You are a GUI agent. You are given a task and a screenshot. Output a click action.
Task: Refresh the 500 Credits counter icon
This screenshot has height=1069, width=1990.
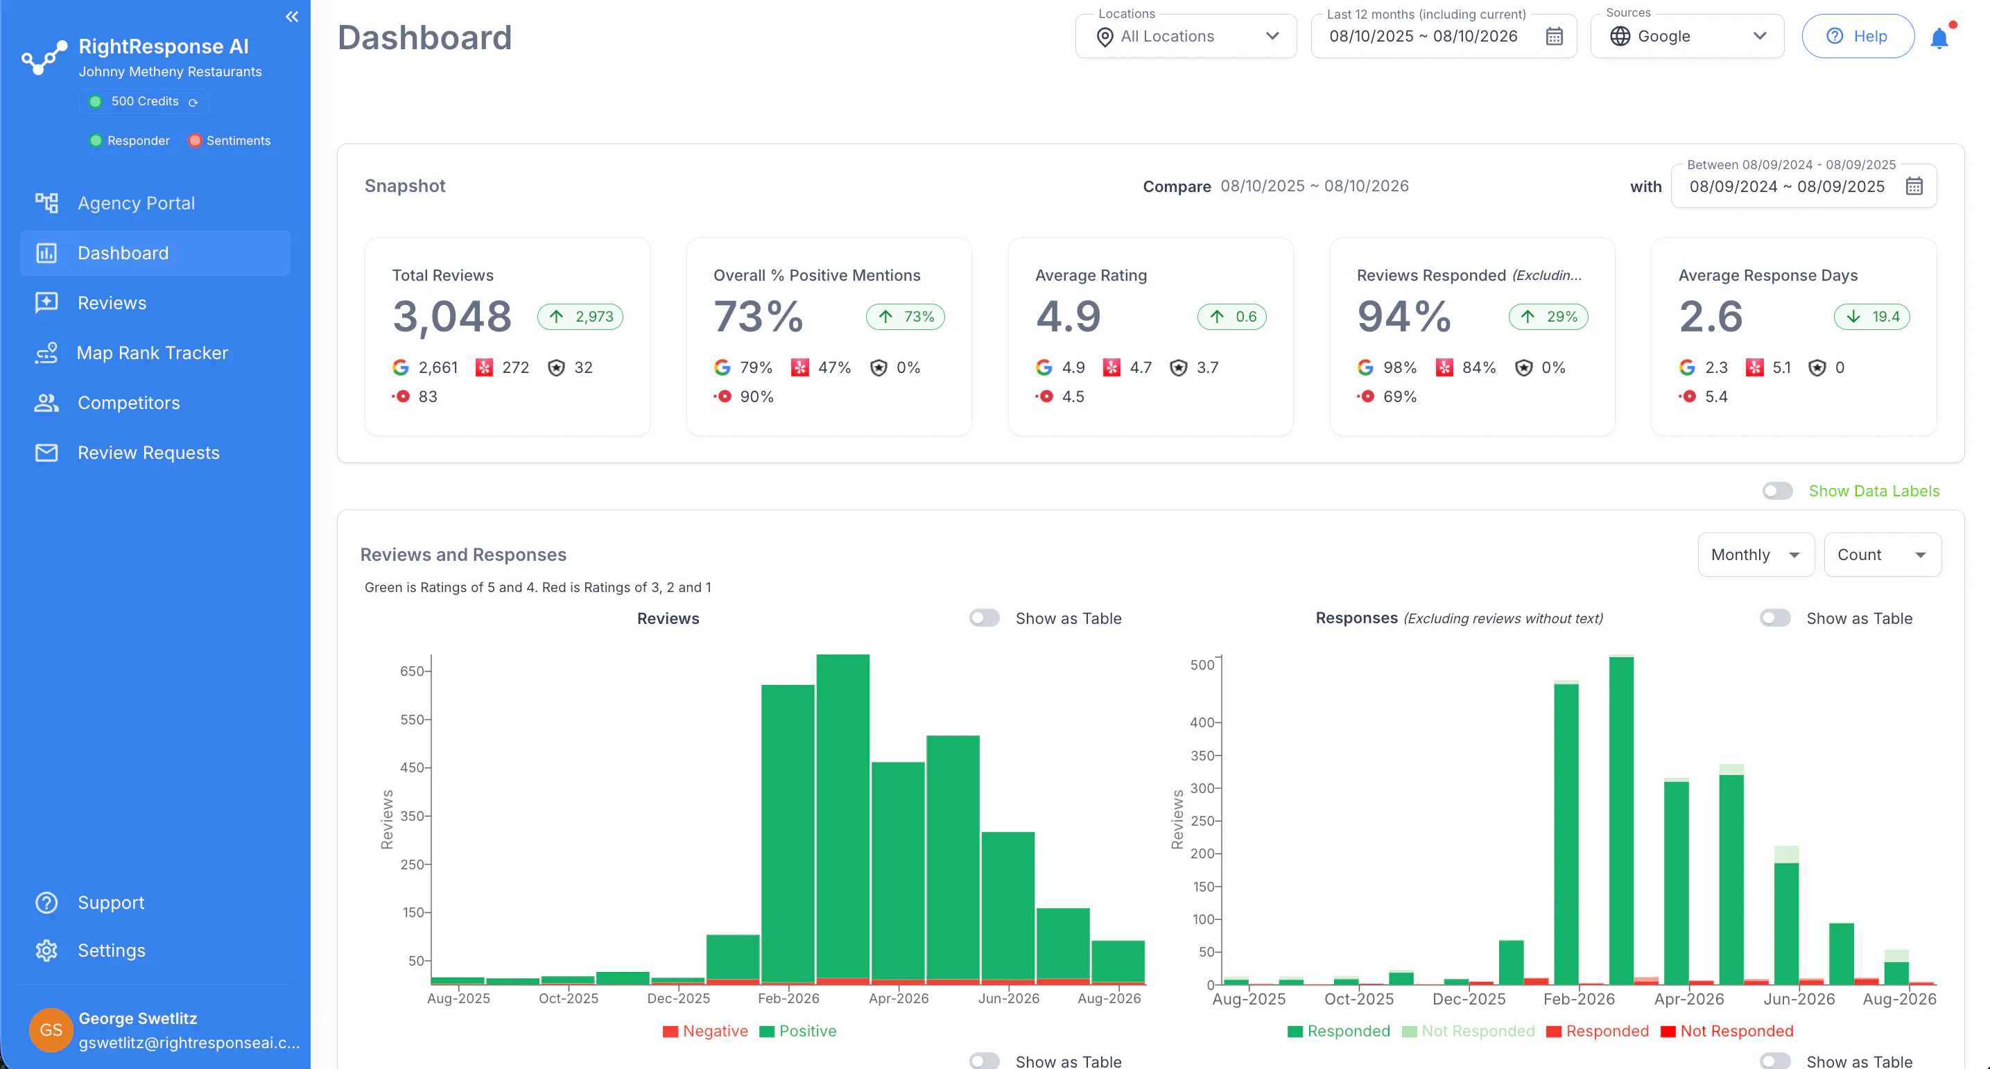coord(193,102)
